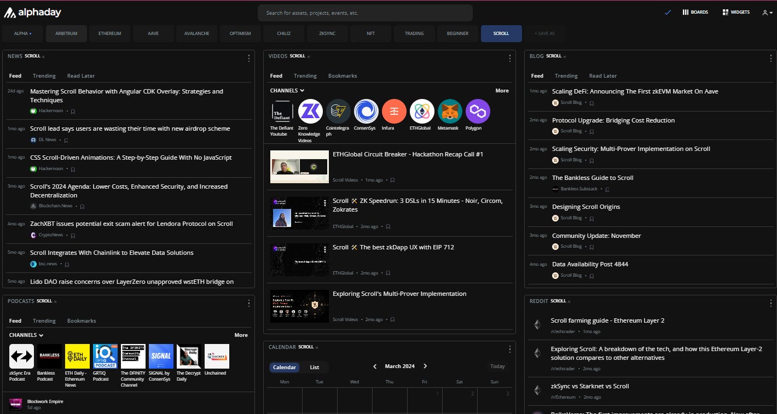Select the Bankless Podcast icon
Screen dimensions: 777x414
point(49,356)
